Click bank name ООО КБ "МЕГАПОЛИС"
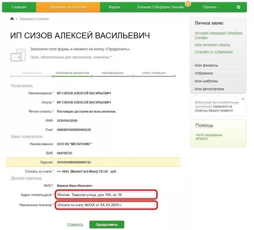This screenshot has width=254, height=230. (74, 144)
